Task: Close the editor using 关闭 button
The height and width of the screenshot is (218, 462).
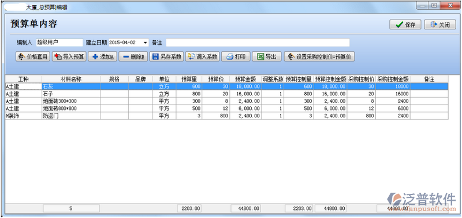Action: [x=440, y=25]
